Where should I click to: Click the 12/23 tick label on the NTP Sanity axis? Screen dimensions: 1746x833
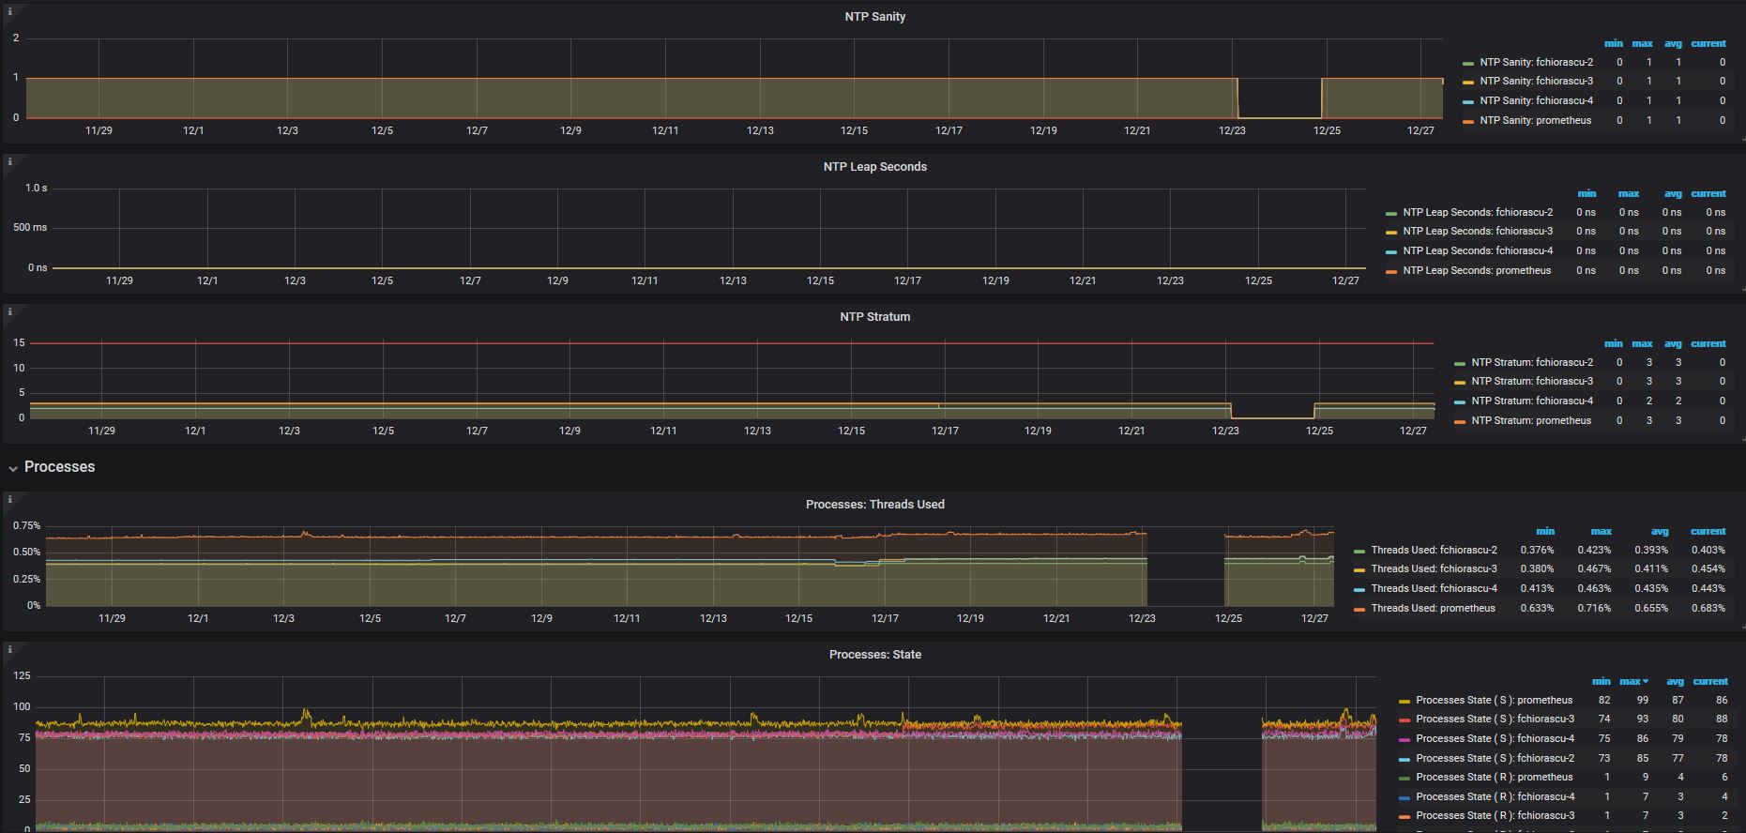[1232, 131]
